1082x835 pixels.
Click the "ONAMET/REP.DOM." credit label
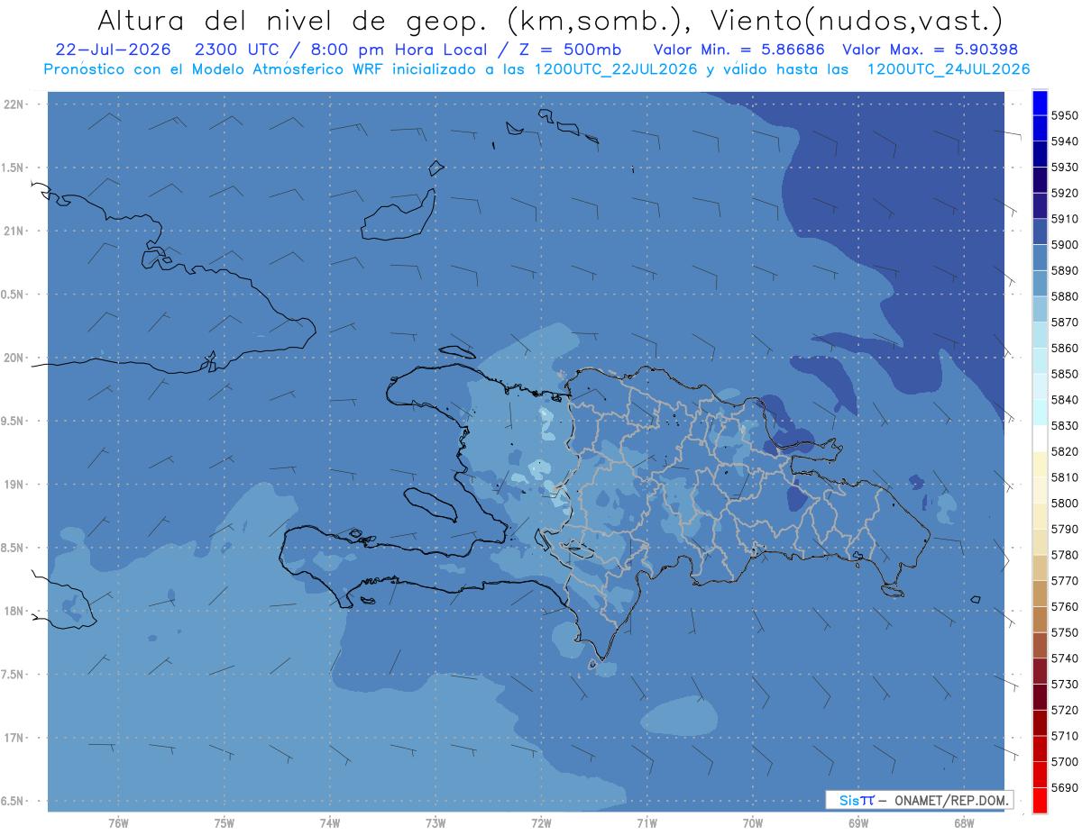click(951, 800)
